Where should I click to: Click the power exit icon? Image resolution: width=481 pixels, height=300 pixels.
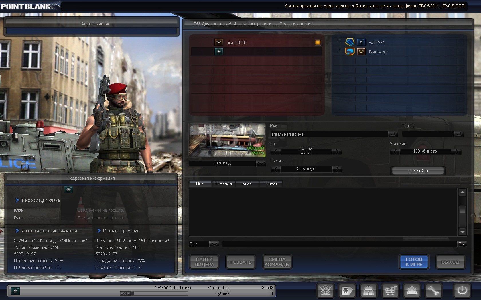(x=462, y=291)
